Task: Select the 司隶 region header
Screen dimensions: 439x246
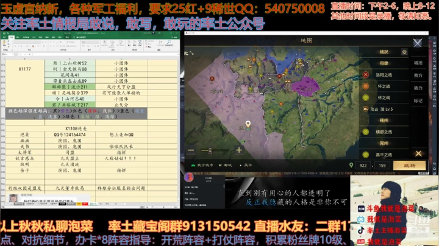Action: coord(384,63)
